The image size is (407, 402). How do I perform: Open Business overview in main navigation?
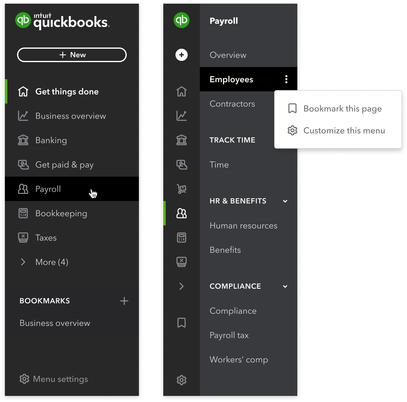(72, 116)
